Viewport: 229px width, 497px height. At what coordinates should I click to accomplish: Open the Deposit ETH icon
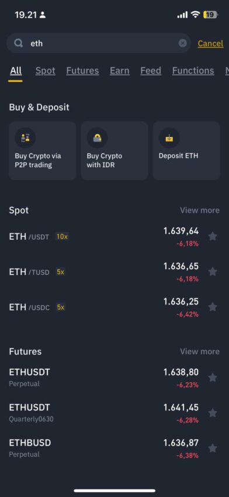[169, 137]
